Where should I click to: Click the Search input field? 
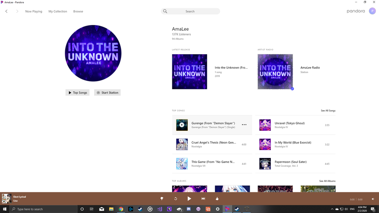coord(190,11)
